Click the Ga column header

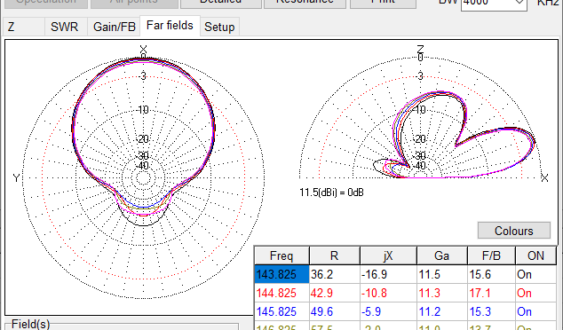tap(441, 255)
